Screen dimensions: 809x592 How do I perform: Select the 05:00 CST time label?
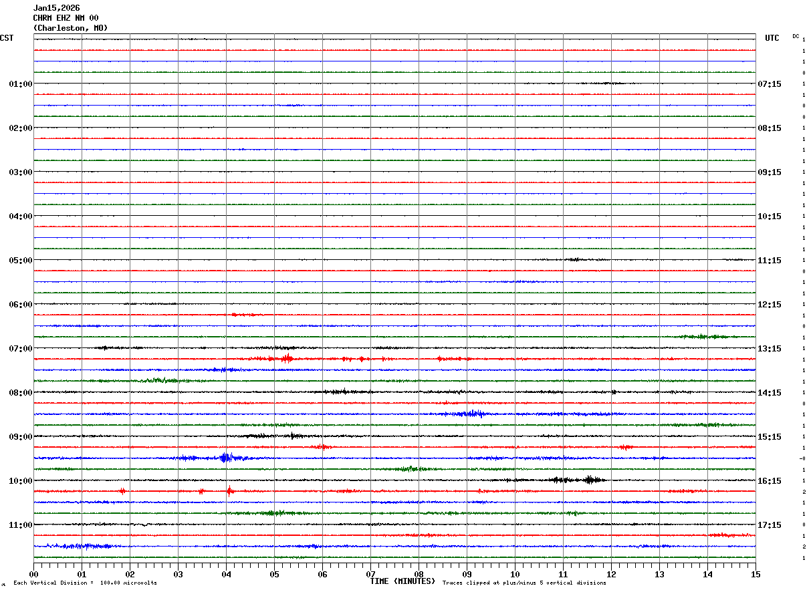click(21, 261)
